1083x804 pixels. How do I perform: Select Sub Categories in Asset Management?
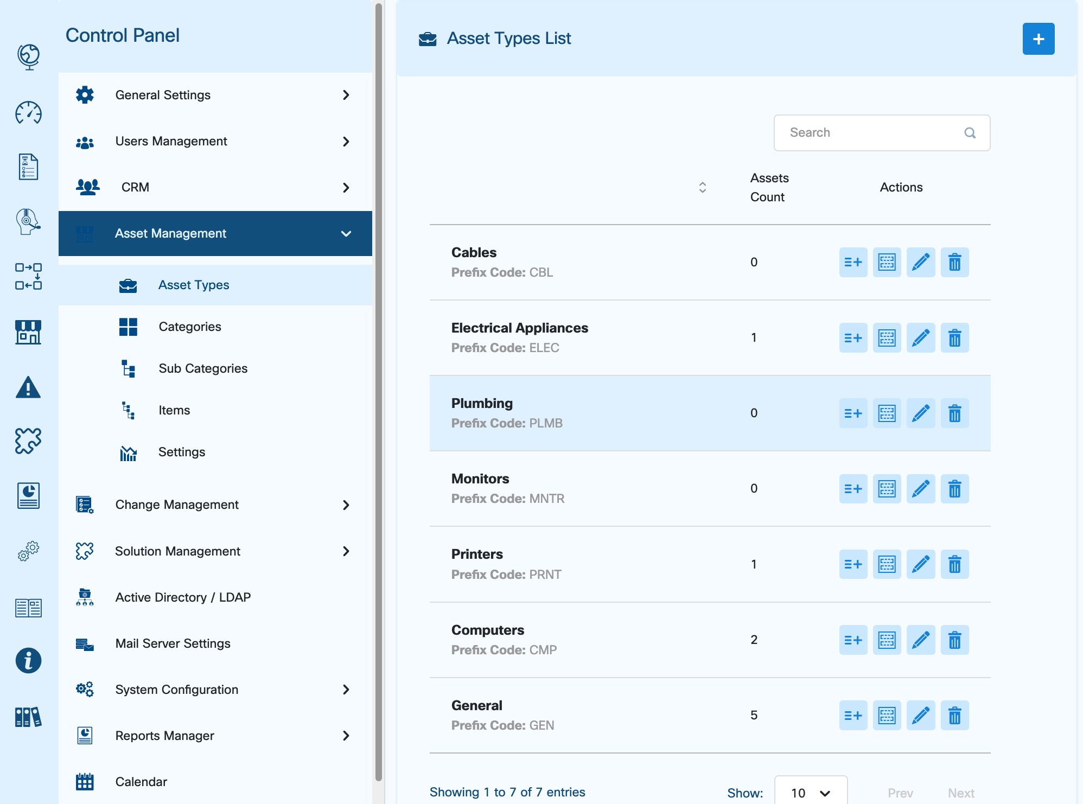203,368
